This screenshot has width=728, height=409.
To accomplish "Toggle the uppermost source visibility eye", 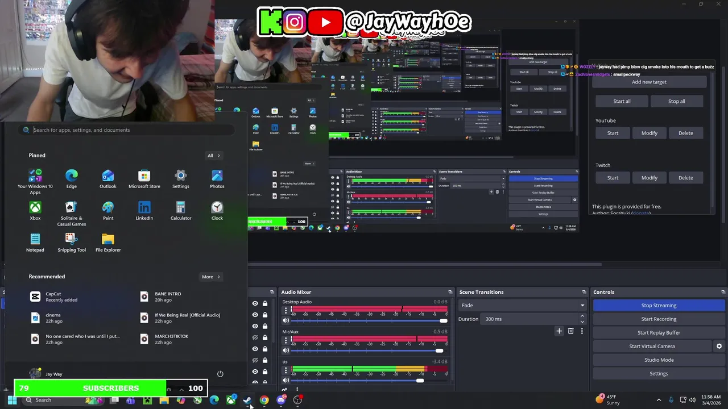I will [255, 303].
